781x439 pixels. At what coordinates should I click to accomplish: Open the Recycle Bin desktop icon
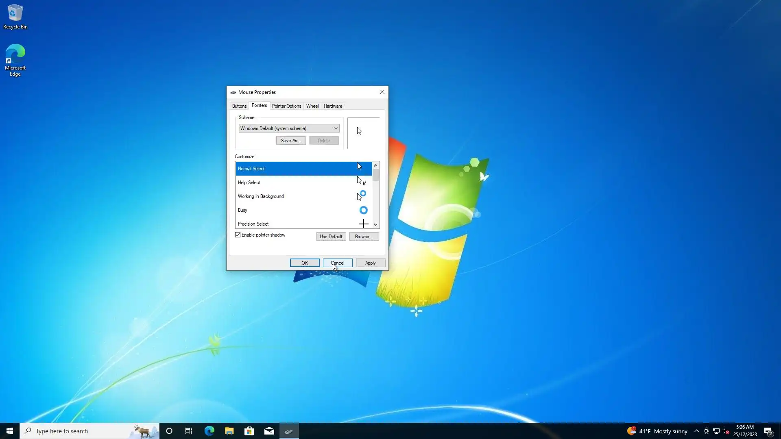pyautogui.click(x=15, y=16)
